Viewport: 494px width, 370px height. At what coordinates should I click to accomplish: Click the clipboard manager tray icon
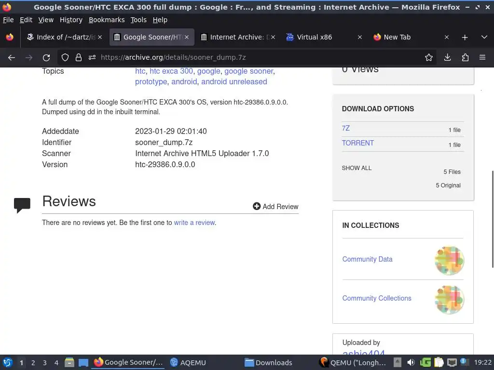(439, 362)
